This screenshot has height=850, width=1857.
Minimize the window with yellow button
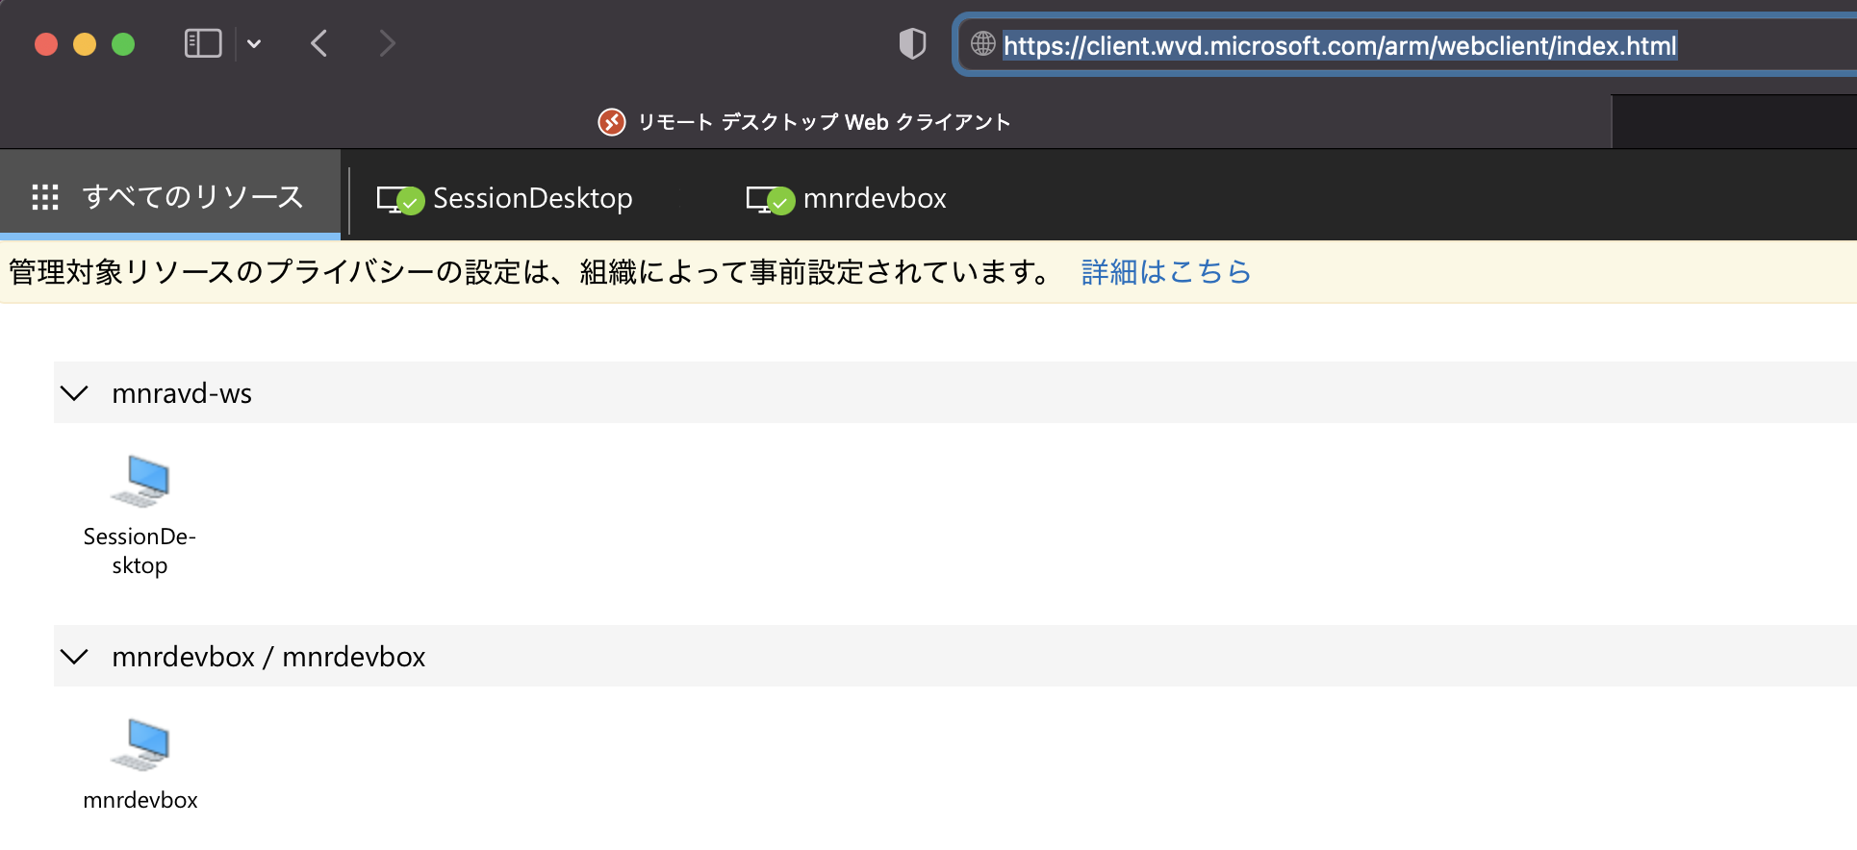(x=85, y=44)
